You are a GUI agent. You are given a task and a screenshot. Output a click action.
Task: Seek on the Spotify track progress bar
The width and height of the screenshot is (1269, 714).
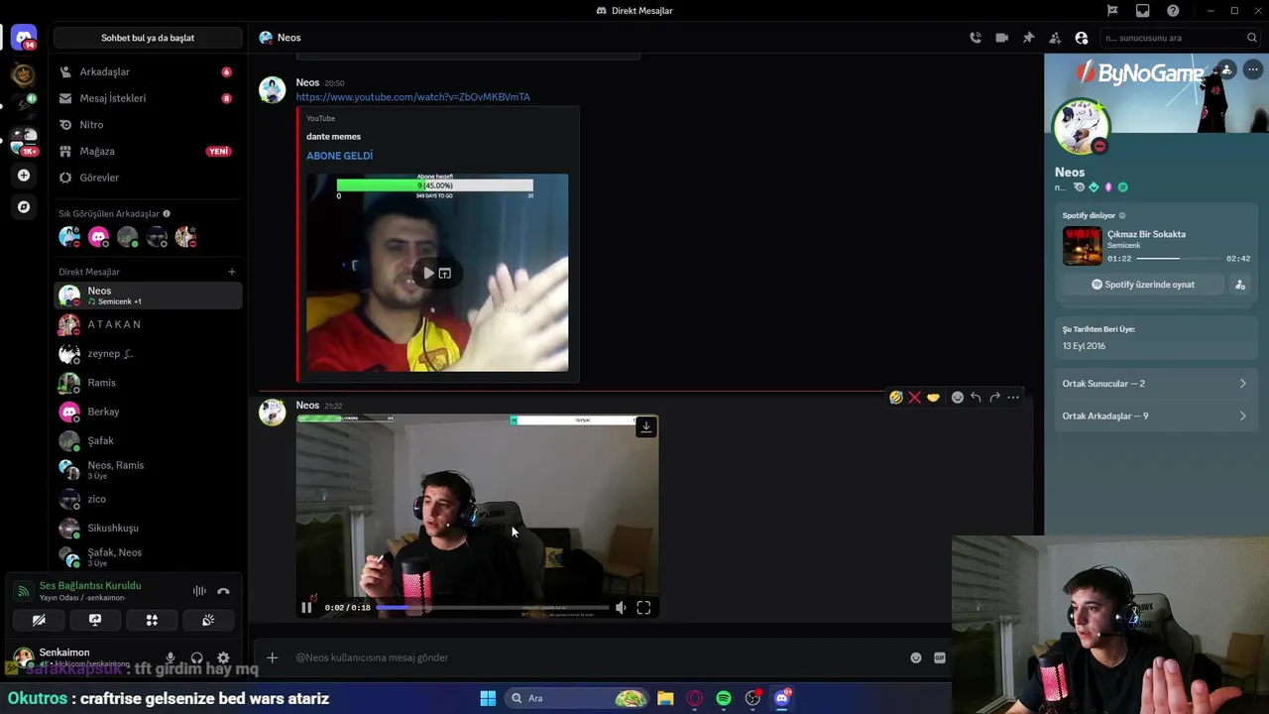[1178, 259]
